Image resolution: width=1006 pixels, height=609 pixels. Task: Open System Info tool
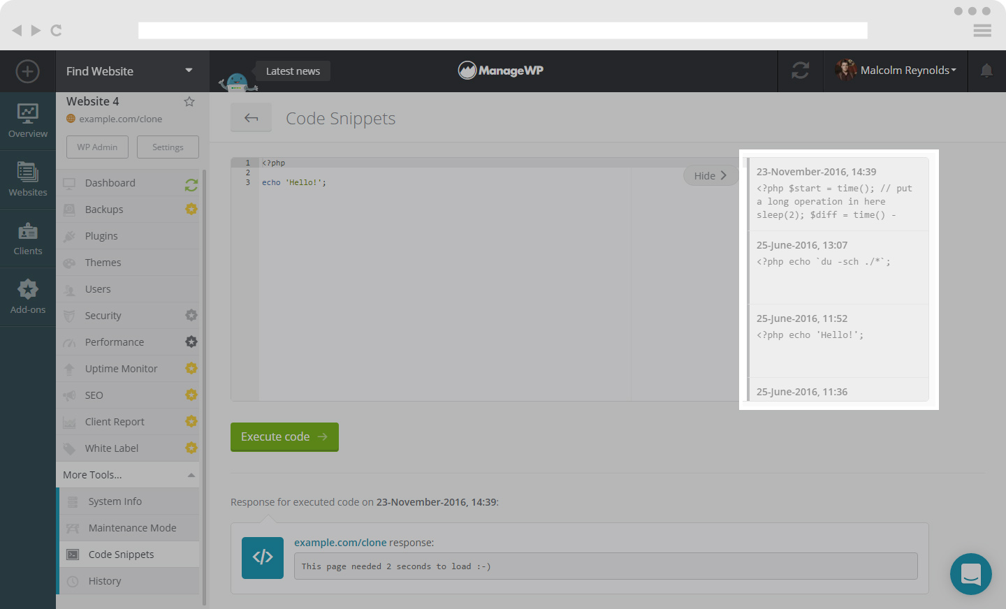tap(129, 501)
